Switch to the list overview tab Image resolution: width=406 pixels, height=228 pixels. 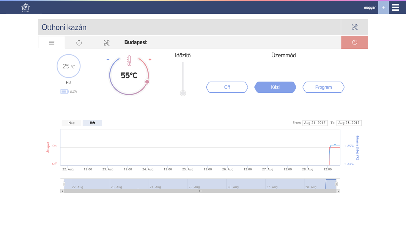click(x=51, y=43)
